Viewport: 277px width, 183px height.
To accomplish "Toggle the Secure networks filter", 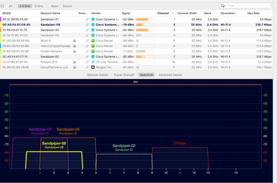I will (67, 6).
